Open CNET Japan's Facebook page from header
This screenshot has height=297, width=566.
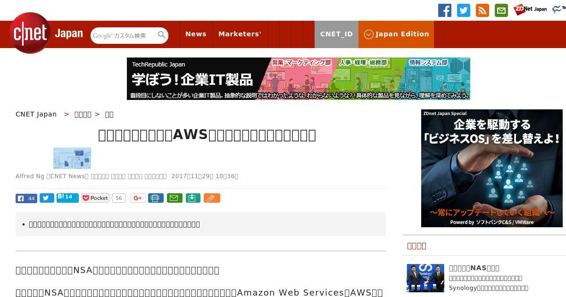point(444,10)
